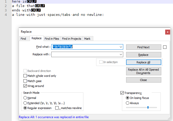Click the status message 'Replace All: 1 occurrence was replaced'
Viewport: 173px width, 121px height.
54,117
